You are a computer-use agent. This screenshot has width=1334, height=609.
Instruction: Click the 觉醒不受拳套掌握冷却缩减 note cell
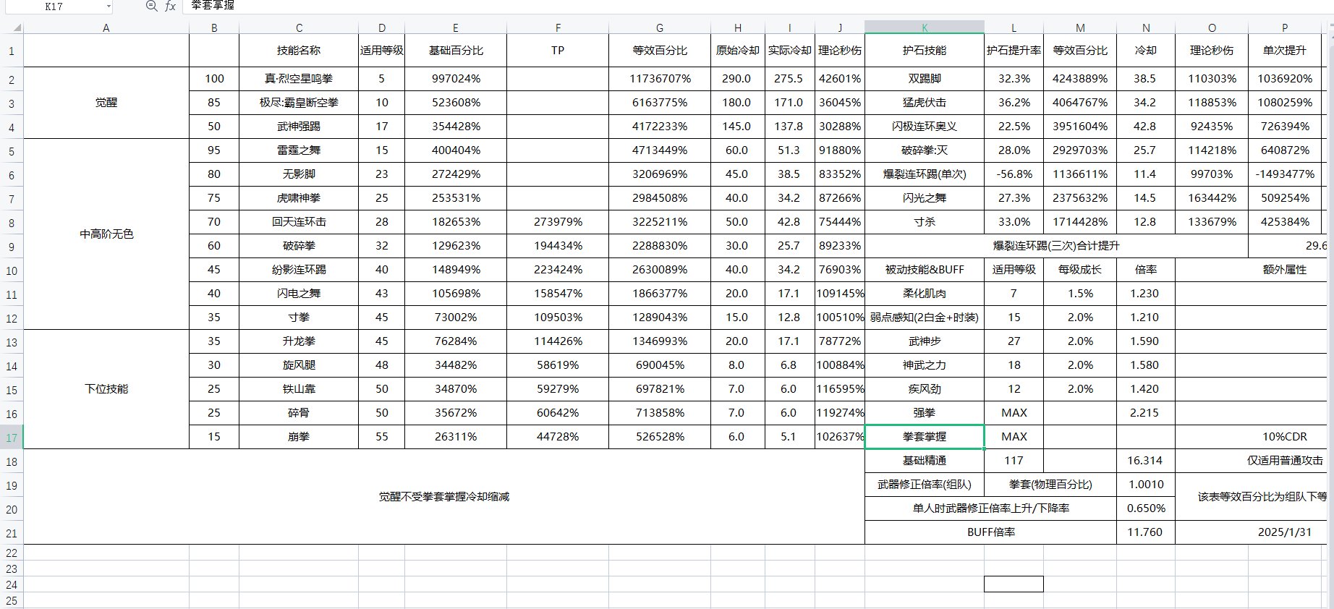[444, 497]
